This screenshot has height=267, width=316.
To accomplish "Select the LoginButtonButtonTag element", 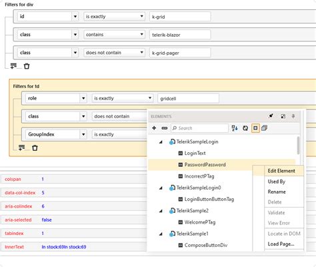I will pos(209,199).
